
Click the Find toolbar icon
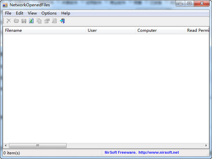point(54,21)
